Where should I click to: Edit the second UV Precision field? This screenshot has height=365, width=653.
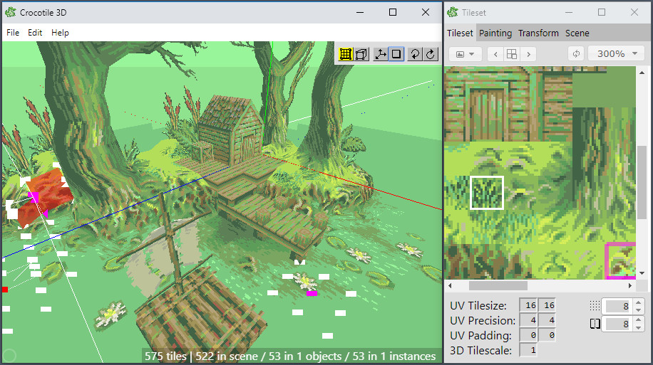pyautogui.click(x=547, y=320)
